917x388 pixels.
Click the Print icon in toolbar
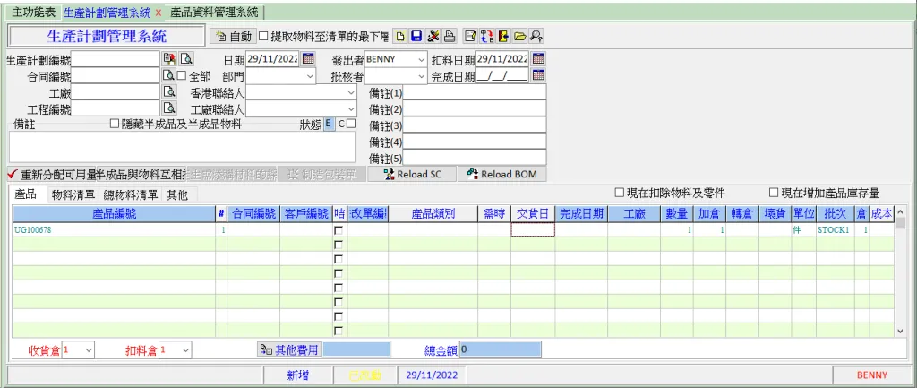(x=450, y=37)
